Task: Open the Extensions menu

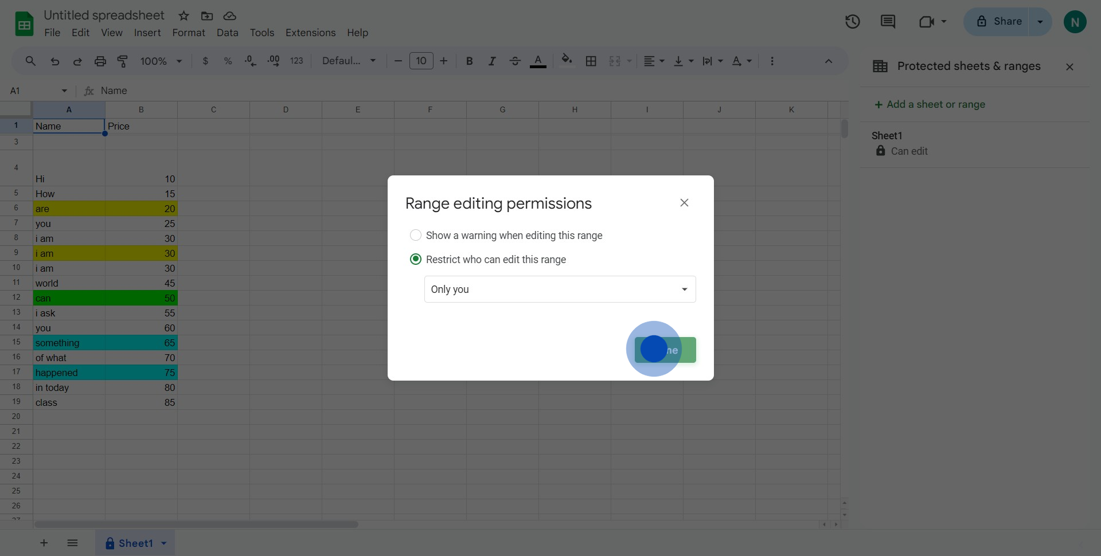Action: [x=310, y=33]
